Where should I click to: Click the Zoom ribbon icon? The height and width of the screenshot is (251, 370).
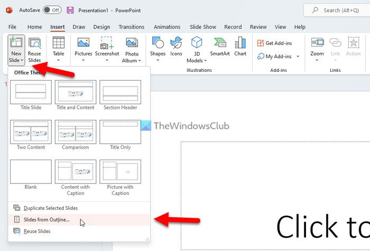coord(317,43)
